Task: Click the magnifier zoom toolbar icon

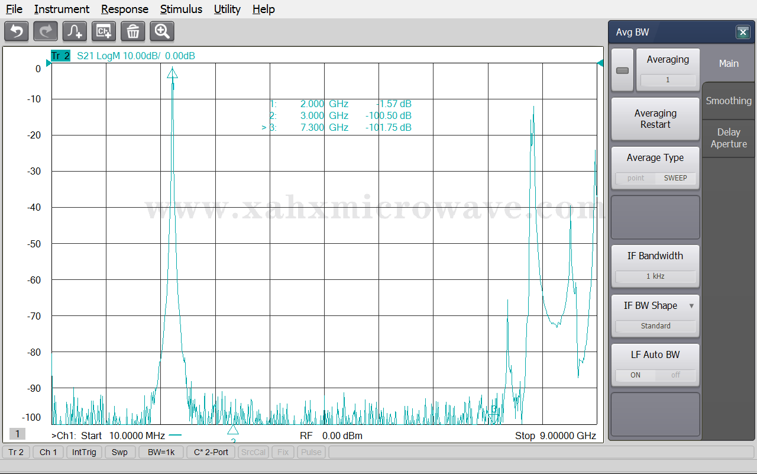Action: pyautogui.click(x=162, y=31)
